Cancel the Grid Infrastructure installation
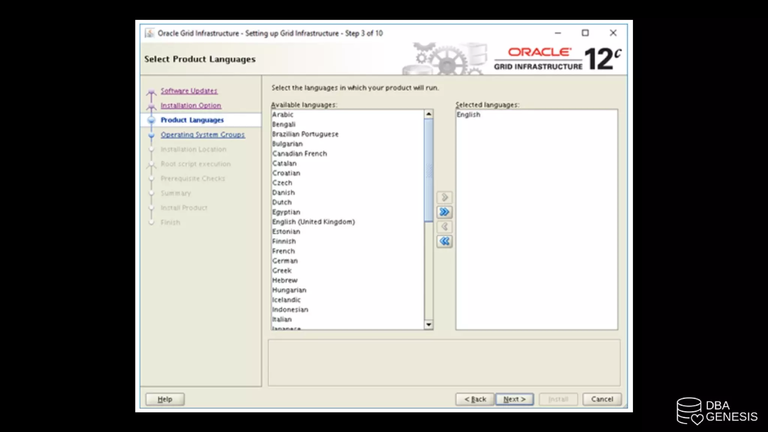This screenshot has width=768, height=432. click(602, 399)
